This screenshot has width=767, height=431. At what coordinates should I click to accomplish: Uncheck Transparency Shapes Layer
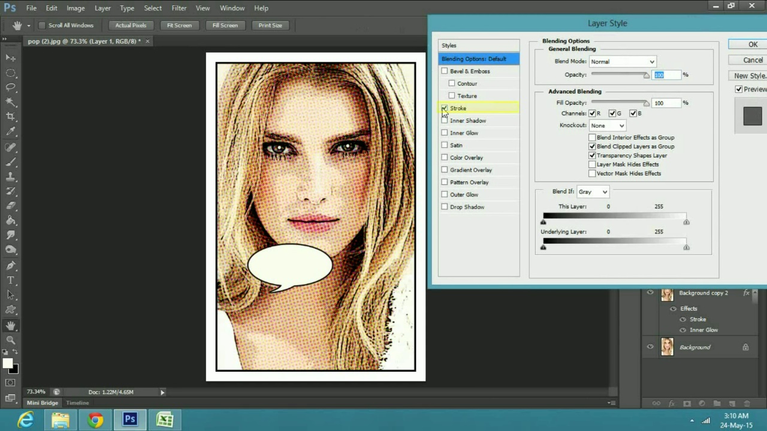pos(592,156)
